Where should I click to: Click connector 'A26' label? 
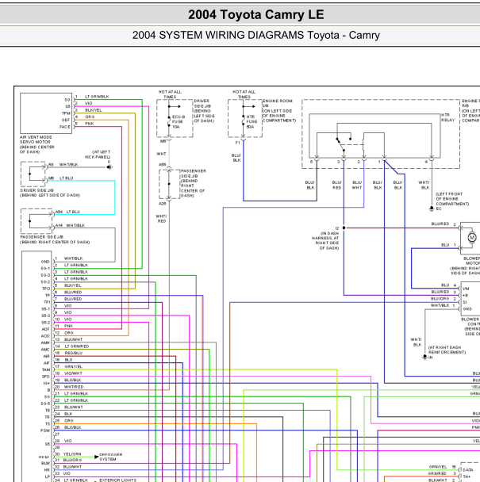[x=163, y=204]
